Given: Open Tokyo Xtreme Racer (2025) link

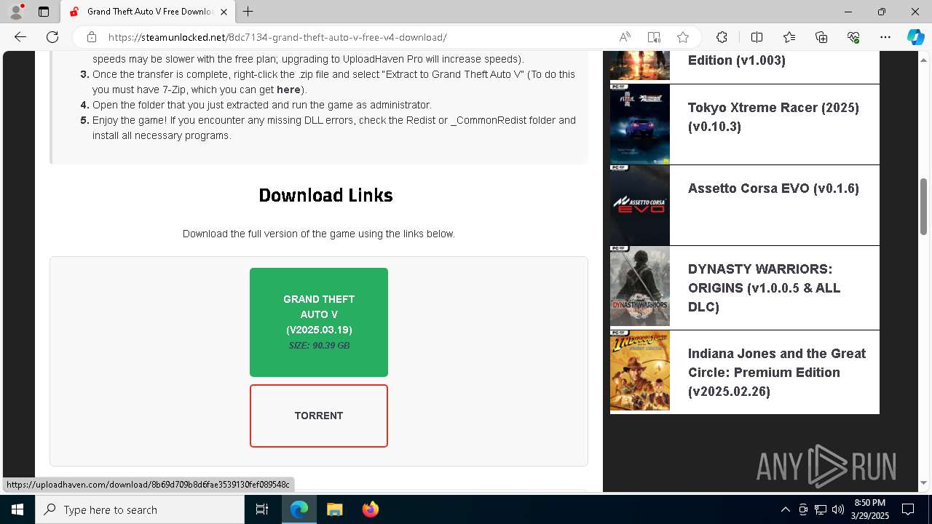Looking at the screenshot, I should pyautogui.click(x=773, y=116).
